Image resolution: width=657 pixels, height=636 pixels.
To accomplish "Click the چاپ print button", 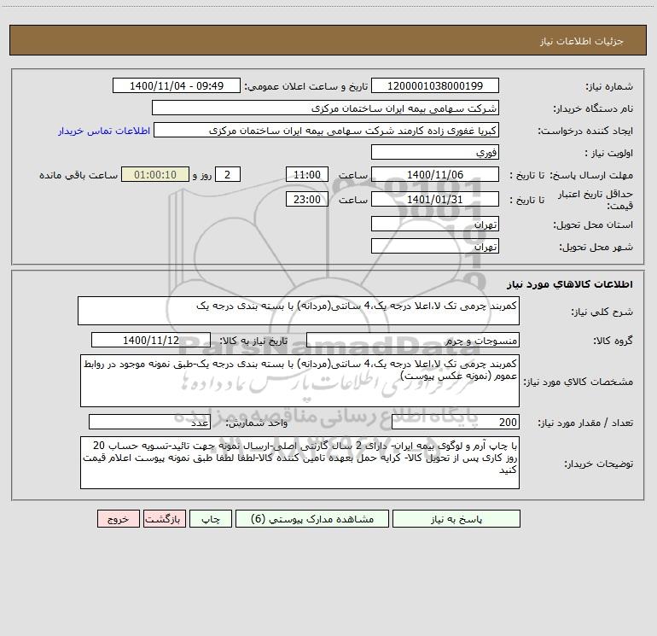I will (211, 518).
